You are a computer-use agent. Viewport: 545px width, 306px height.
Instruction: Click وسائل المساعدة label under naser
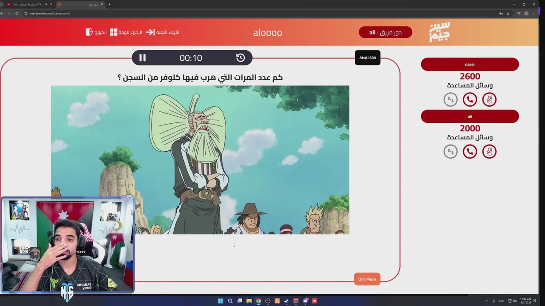pos(470,85)
